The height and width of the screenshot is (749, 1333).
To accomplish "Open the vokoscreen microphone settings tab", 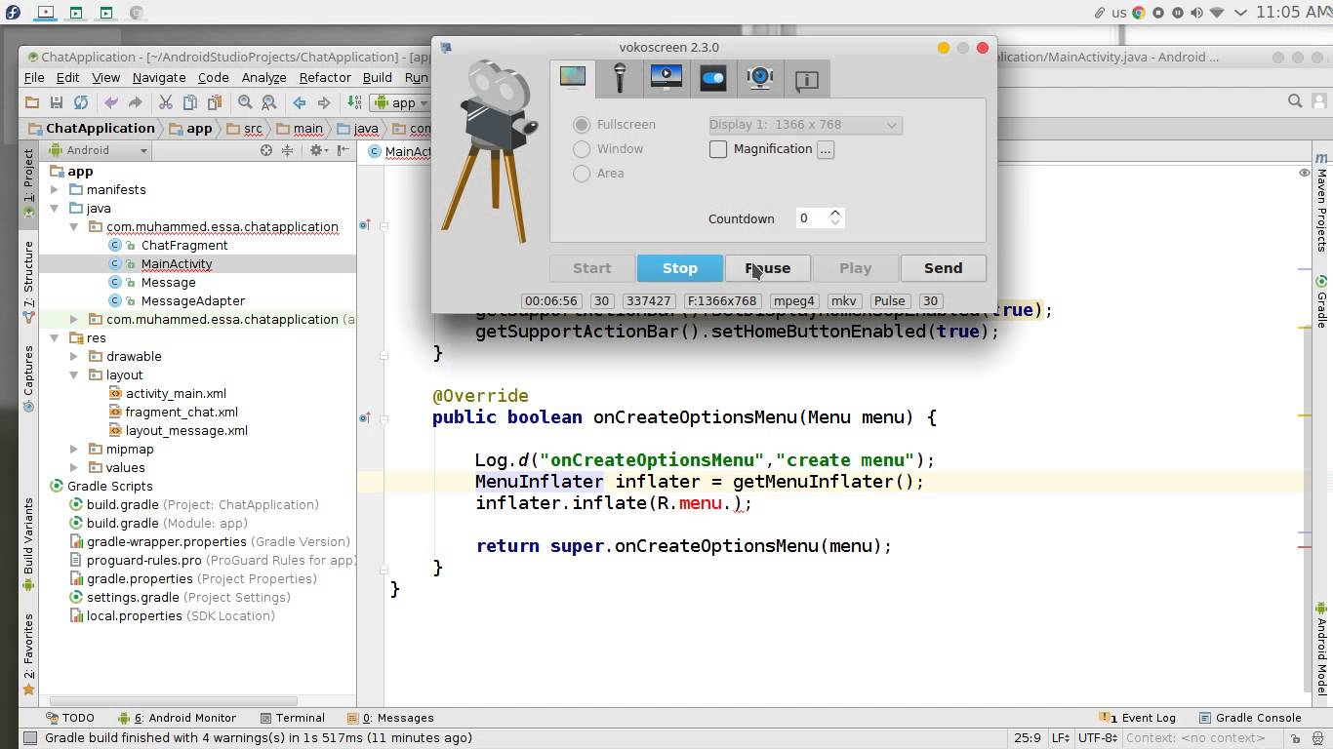I will coord(619,78).
